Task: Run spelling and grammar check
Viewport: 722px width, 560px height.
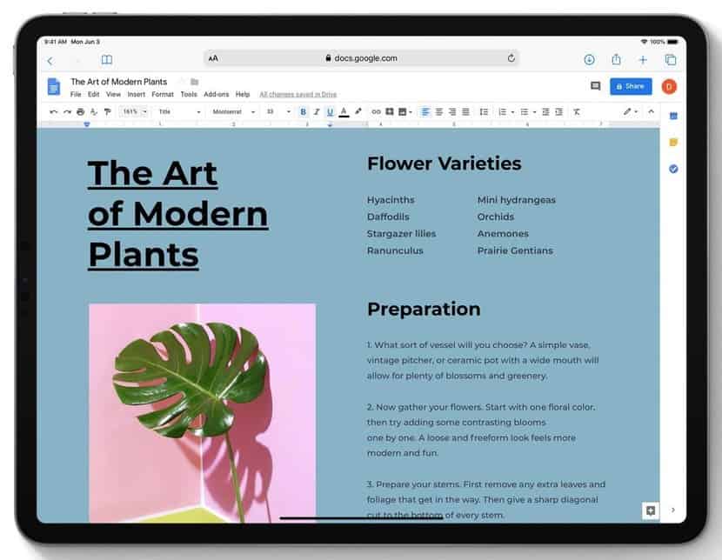Action: [91, 111]
